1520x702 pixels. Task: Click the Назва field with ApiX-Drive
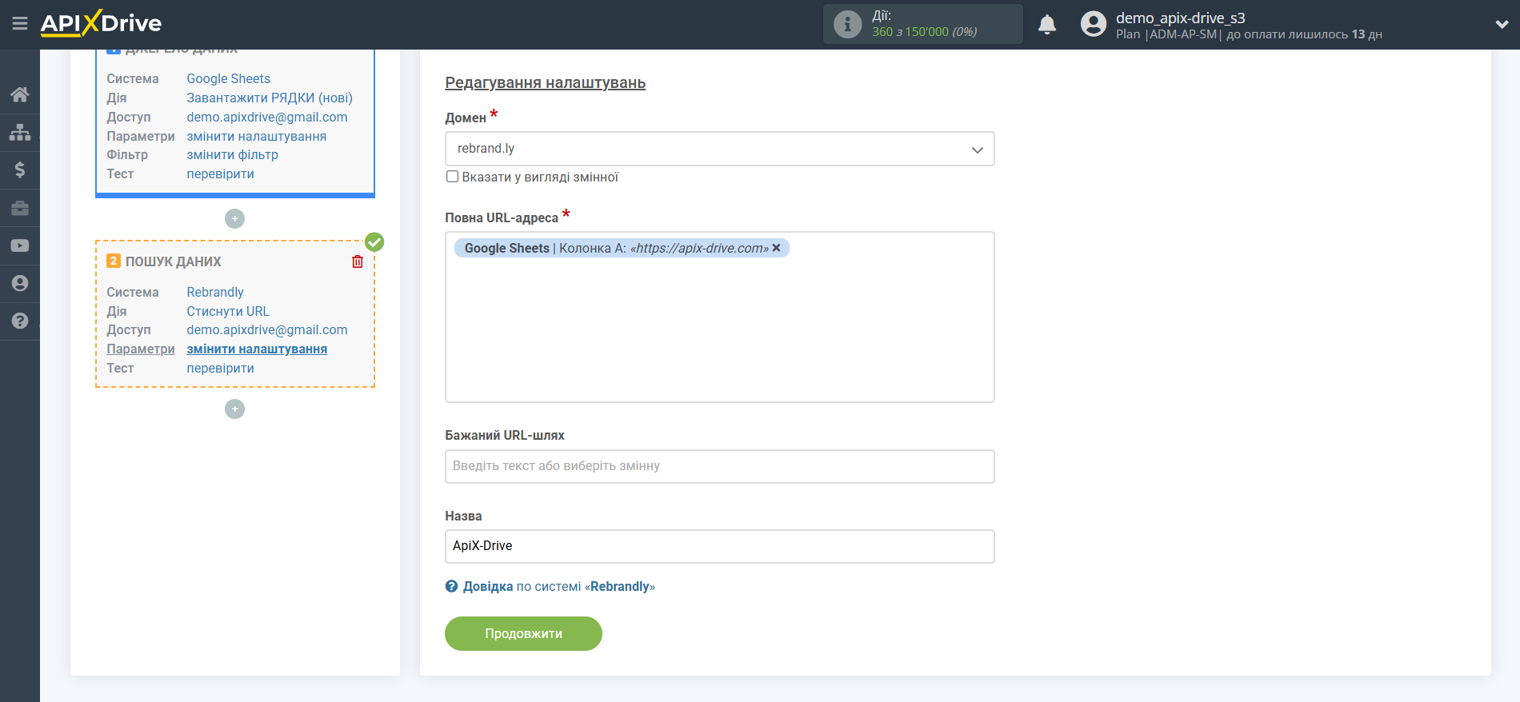tap(719, 546)
